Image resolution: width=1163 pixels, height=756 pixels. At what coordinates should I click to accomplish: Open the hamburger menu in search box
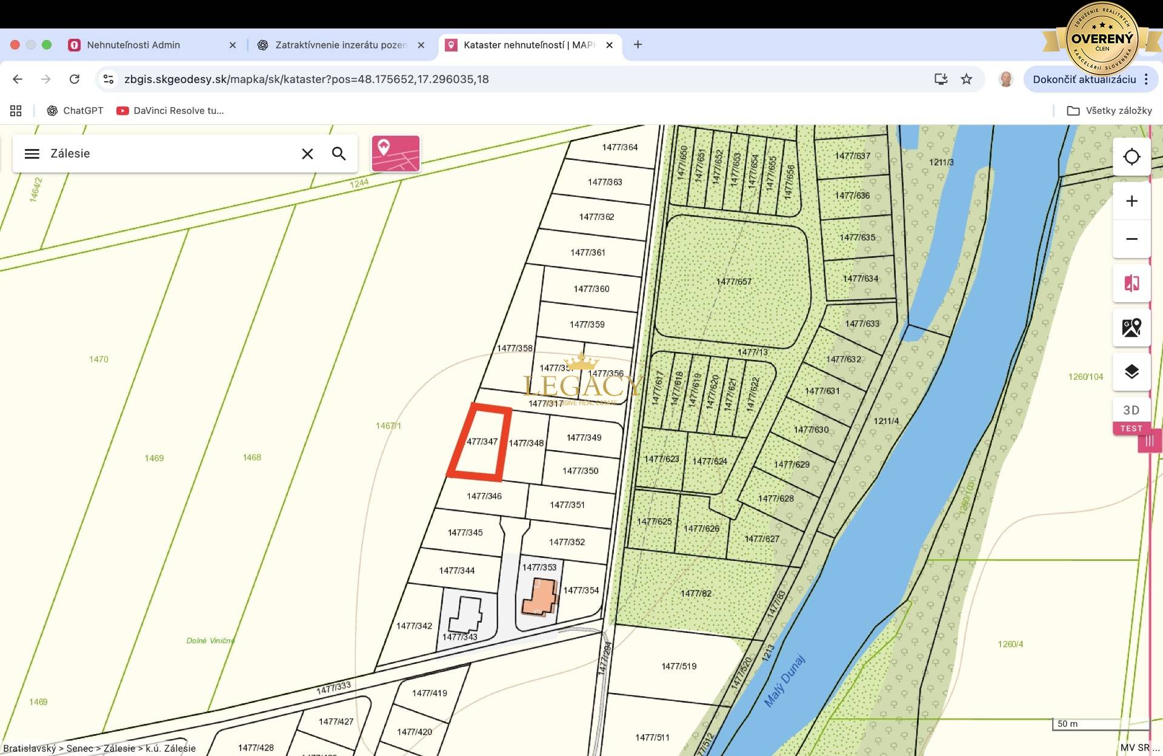32,154
